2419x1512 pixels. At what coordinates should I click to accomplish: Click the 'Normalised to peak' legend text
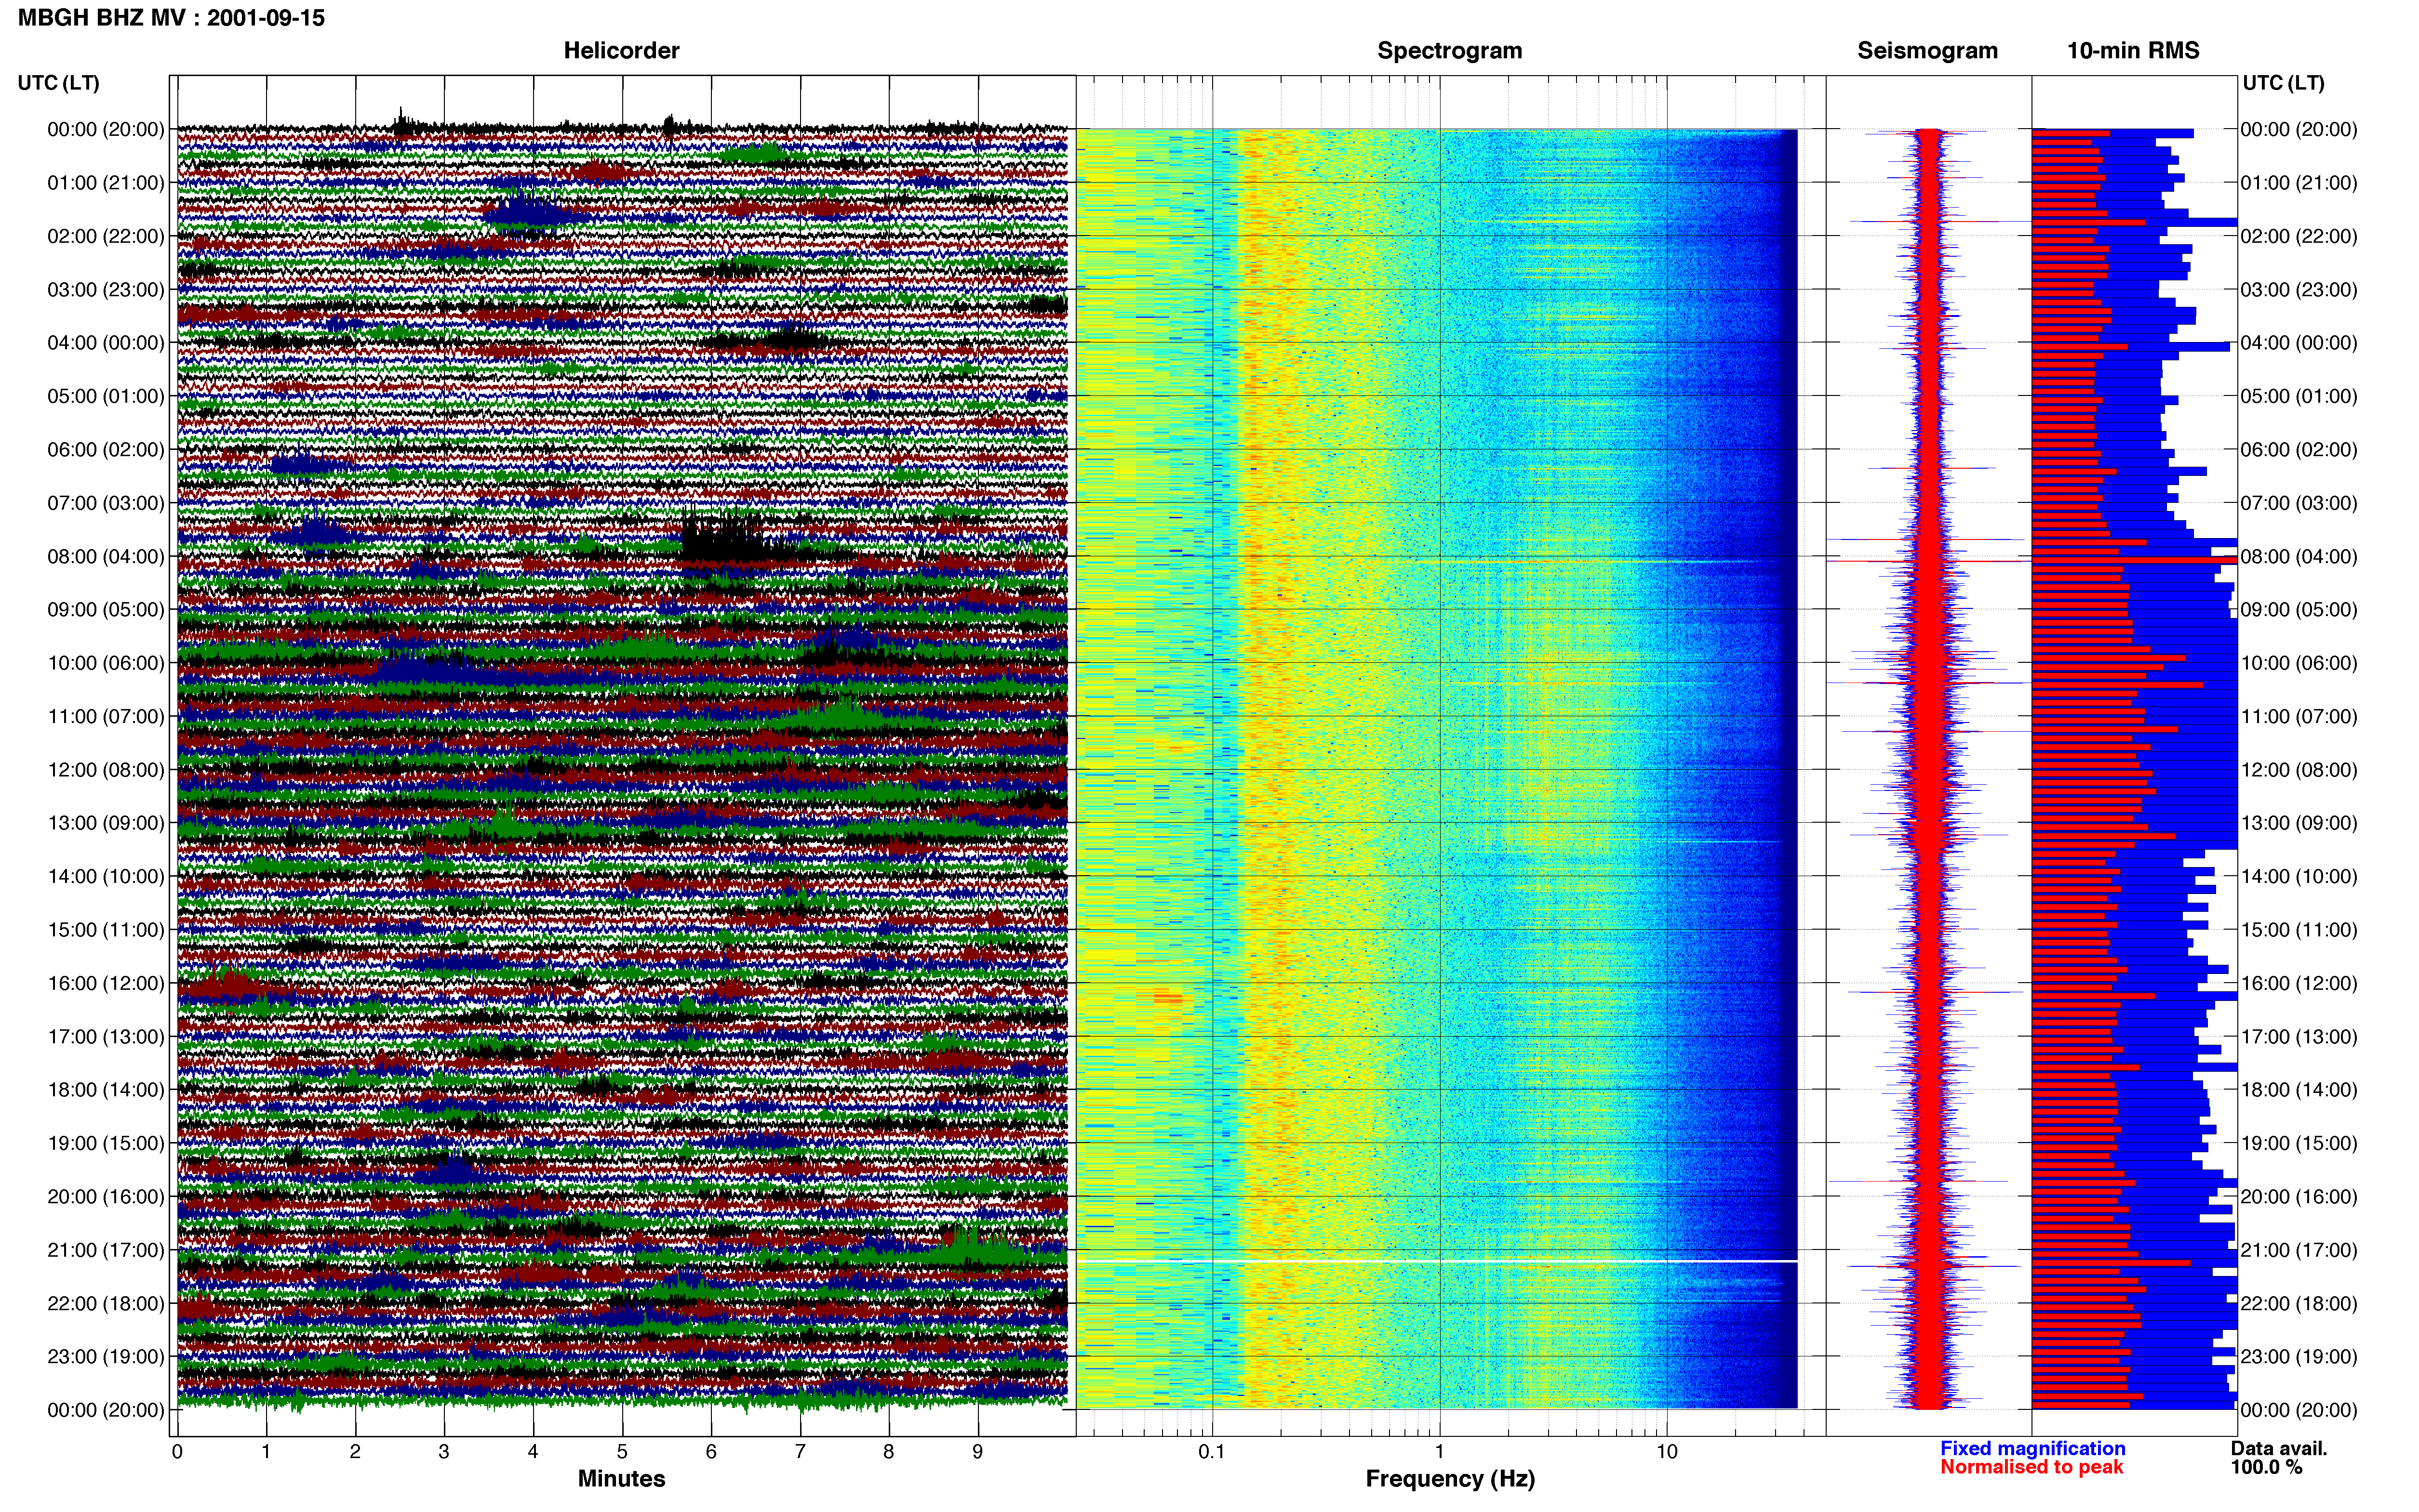click(x=2032, y=1468)
